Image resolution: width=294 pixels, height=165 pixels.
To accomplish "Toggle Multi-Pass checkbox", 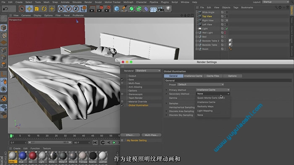I will (122, 83).
